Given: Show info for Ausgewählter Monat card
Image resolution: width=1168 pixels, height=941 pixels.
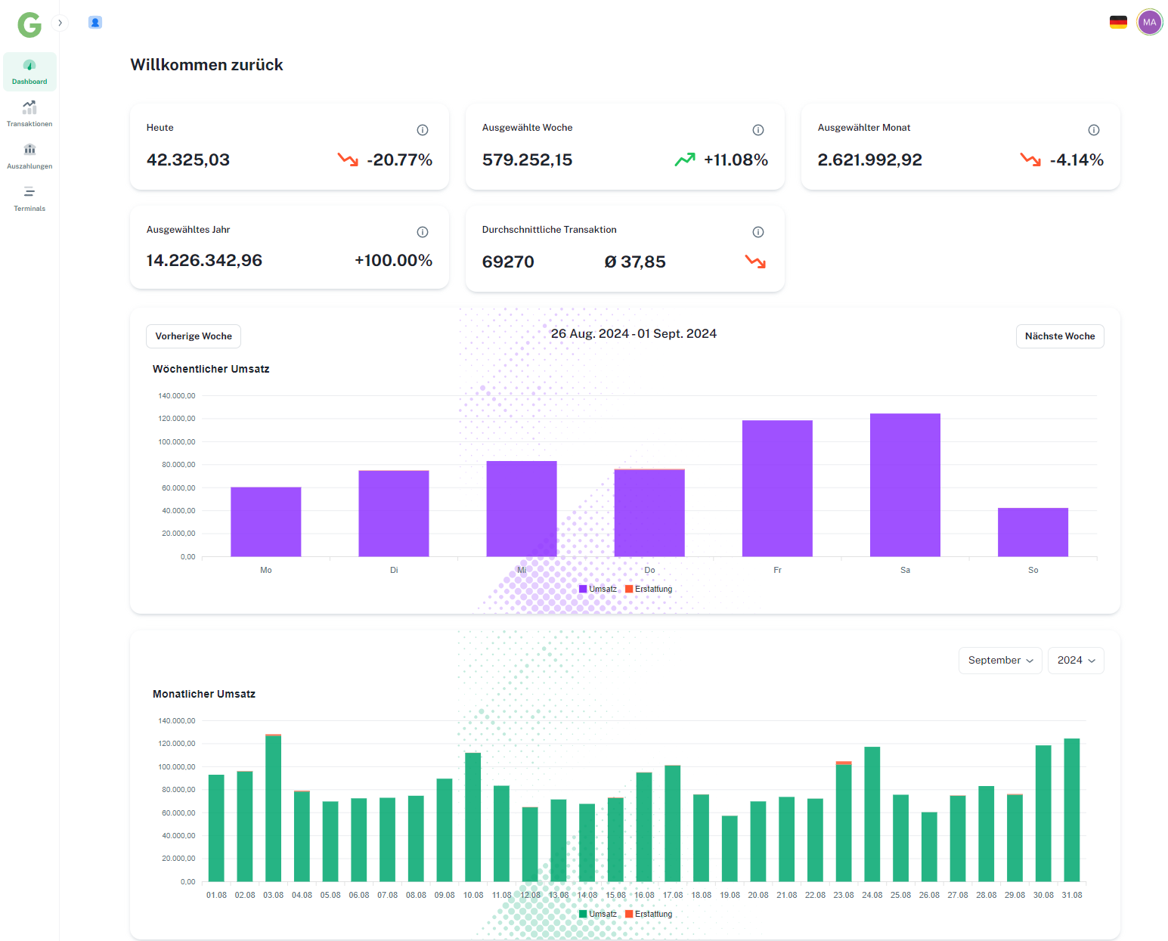Looking at the screenshot, I should coord(1094,130).
